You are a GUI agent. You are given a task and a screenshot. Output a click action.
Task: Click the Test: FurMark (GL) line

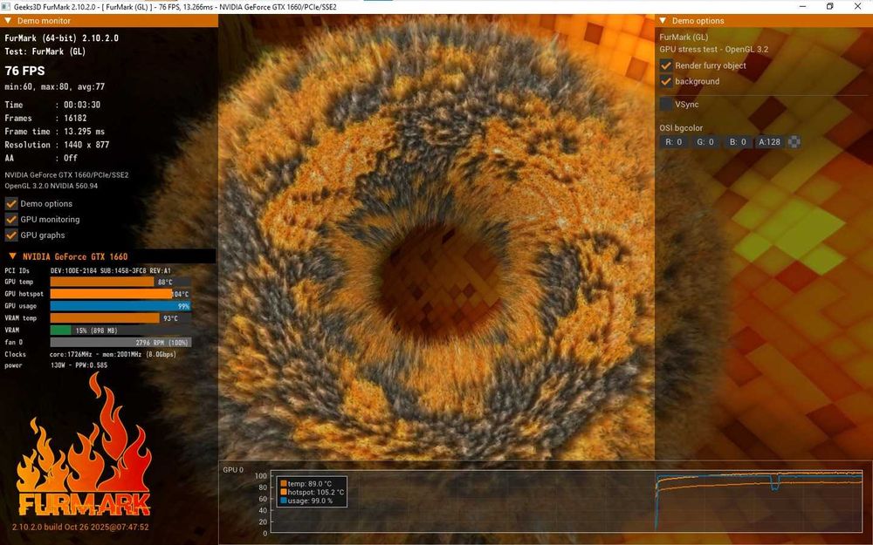point(45,51)
